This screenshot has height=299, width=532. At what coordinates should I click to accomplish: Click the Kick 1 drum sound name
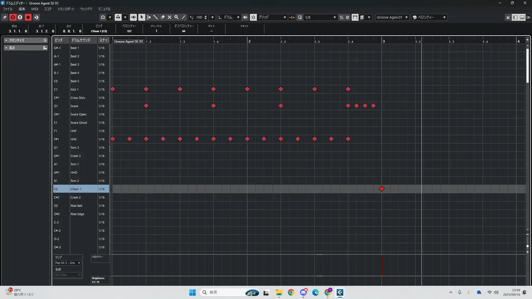75,89
